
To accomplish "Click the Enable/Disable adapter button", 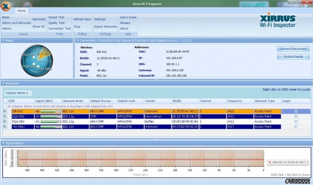I will [293, 57].
